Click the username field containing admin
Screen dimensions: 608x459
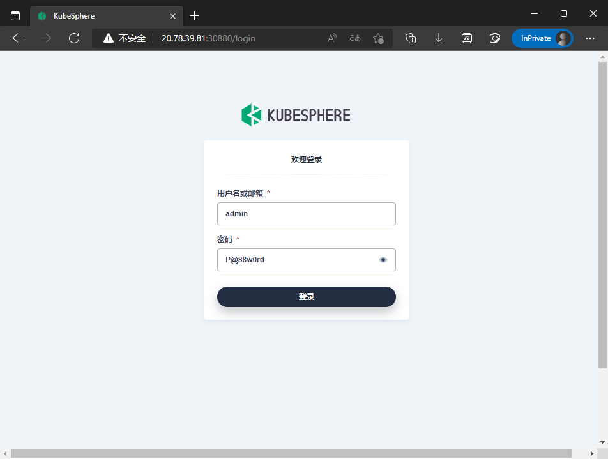306,213
